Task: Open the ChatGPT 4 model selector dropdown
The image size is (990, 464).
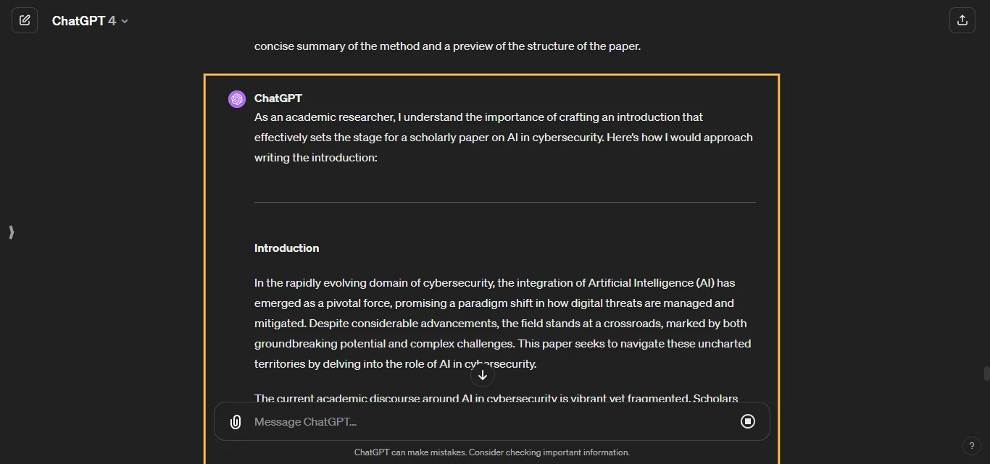Action: [90, 21]
